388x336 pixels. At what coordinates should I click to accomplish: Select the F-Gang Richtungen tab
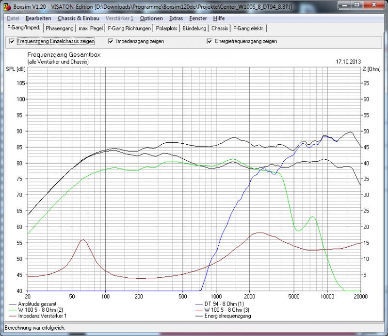[129, 28]
